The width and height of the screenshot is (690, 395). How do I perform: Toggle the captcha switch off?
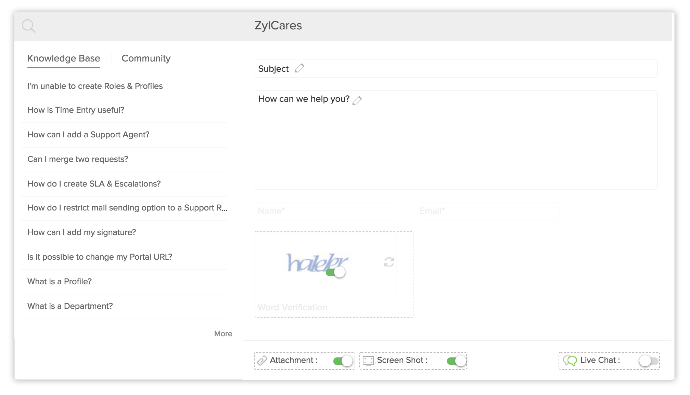pos(335,272)
